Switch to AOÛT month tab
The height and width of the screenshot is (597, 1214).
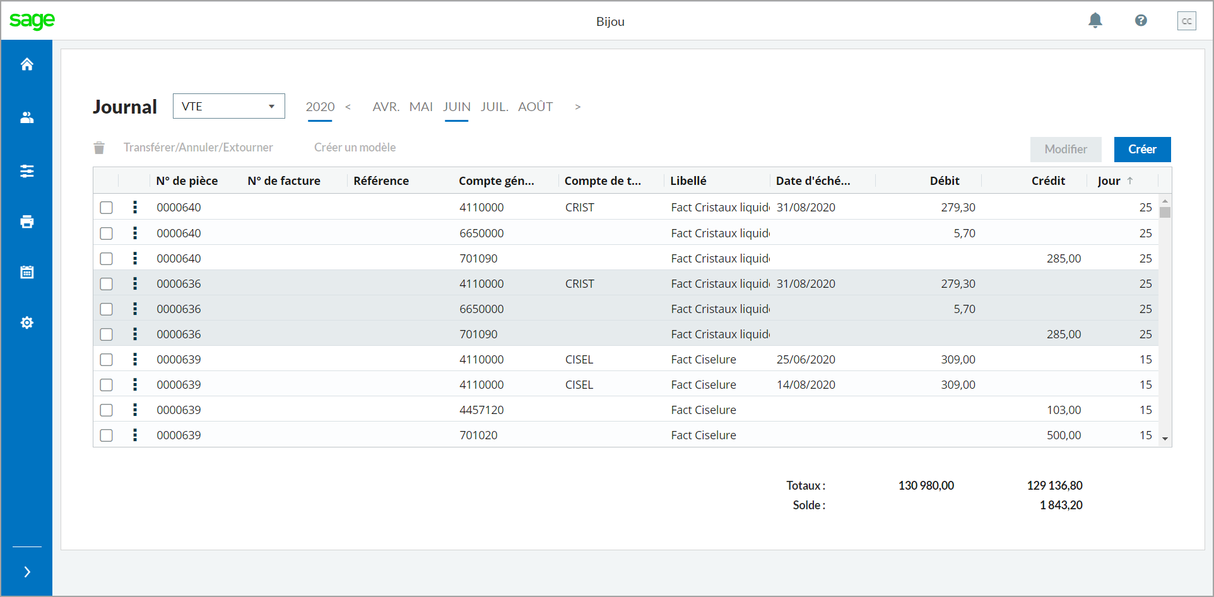[536, 107]
